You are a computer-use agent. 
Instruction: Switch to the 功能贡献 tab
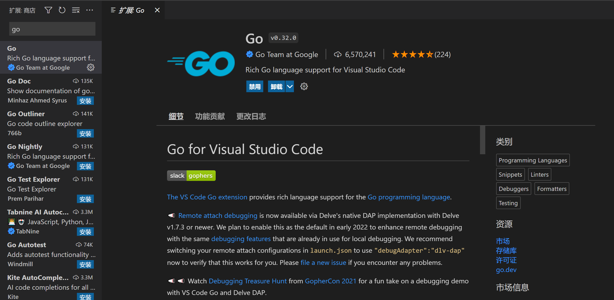(210, 116)
